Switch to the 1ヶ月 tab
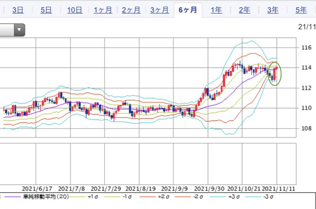The image size is (316, 209). point(103,10)
